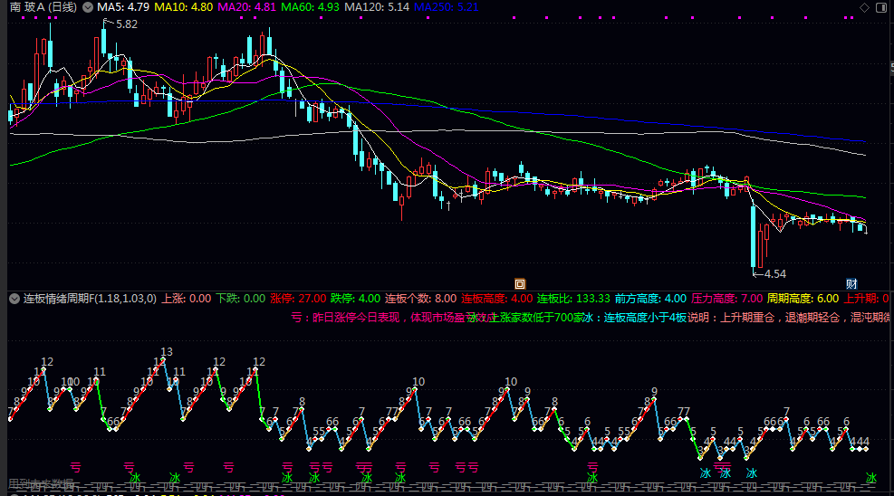
Task: Click the orange square marker icon below the chart
Action: (x=520, y=282)
